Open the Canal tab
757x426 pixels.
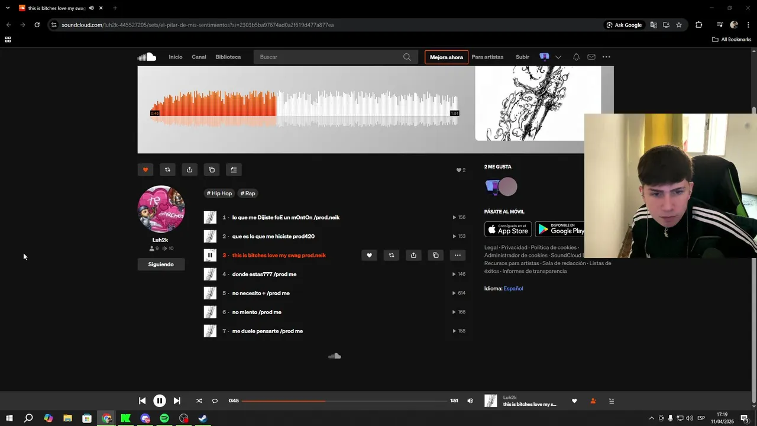(199, 57)
